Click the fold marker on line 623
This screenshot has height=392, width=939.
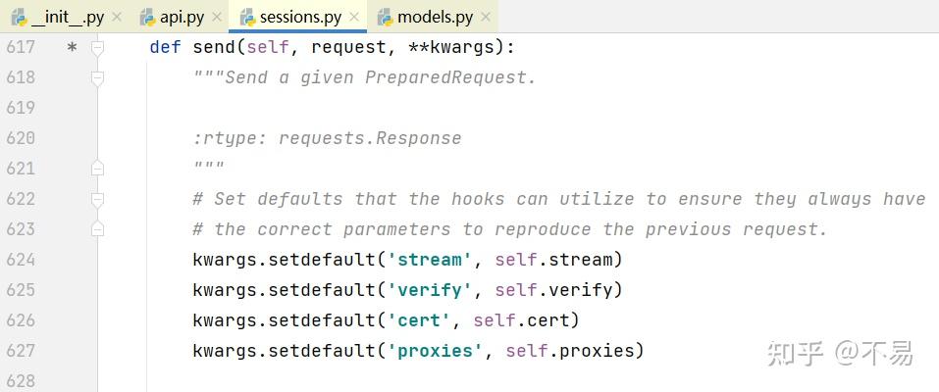pos(97,229)
